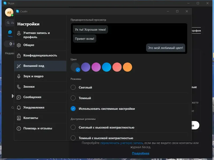Enable the Темный theme mode

(x=73, y=98)
